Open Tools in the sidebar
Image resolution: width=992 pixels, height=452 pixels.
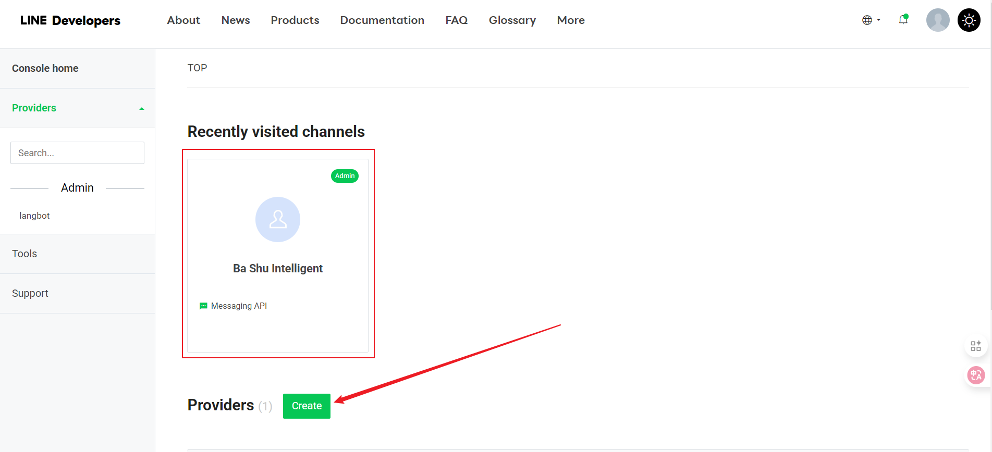click(25, 254)
